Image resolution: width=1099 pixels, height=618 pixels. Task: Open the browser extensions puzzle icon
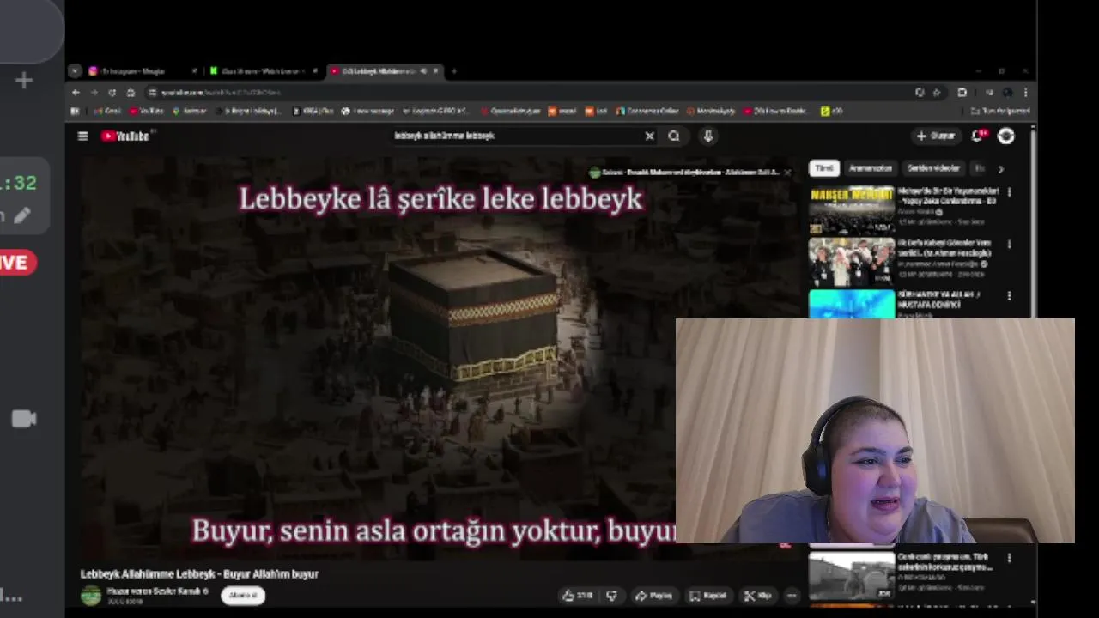point(962,93)
